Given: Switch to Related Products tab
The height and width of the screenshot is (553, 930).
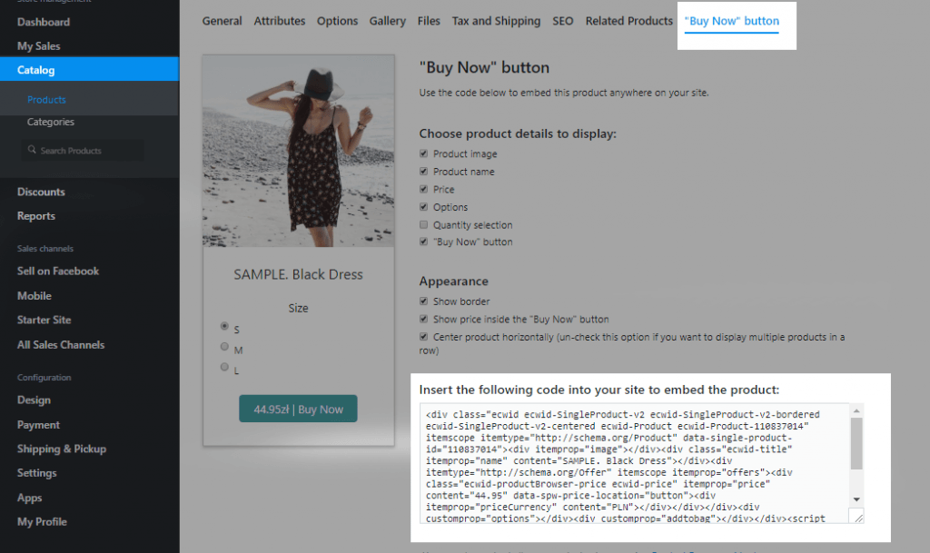Looking at the screenshot, I should click(629, 21).
